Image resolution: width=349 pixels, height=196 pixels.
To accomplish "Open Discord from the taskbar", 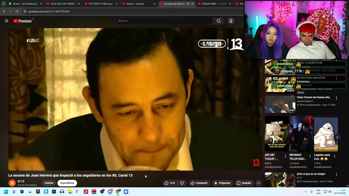I will click(110, 192).
